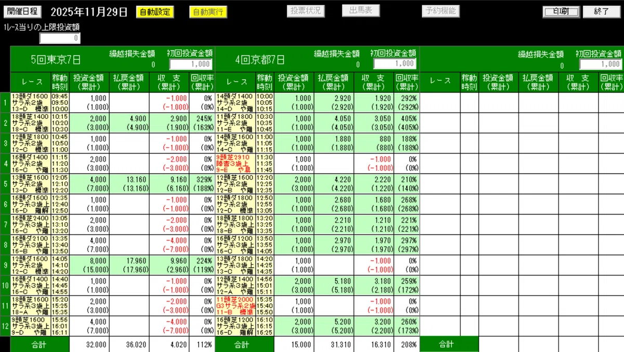Click Tokyo's 合計 total row cell

coord(39,344)
